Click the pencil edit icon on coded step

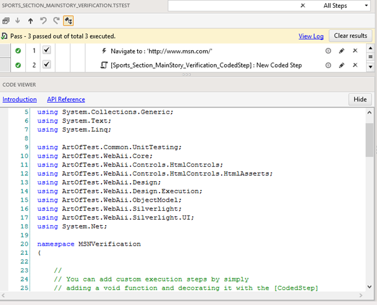click(x=341, y=65)
